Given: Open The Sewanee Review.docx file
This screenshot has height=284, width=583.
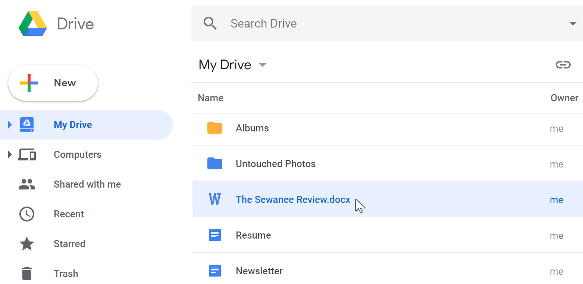Looking at the screenshot, I should tap(293, 199).
